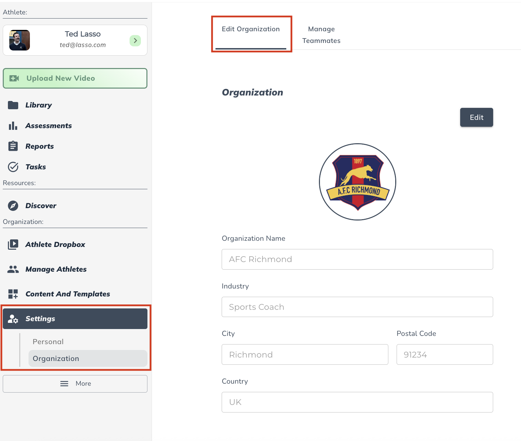The image size is (521, 441).
Task: Expand the More sidebar menu
Action: click(x=75, y=384)
